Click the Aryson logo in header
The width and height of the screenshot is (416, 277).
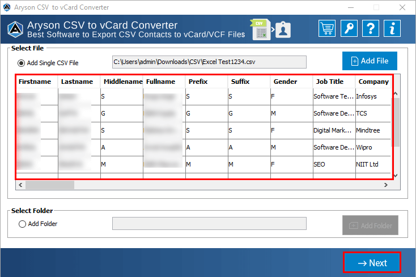[15, 29]
